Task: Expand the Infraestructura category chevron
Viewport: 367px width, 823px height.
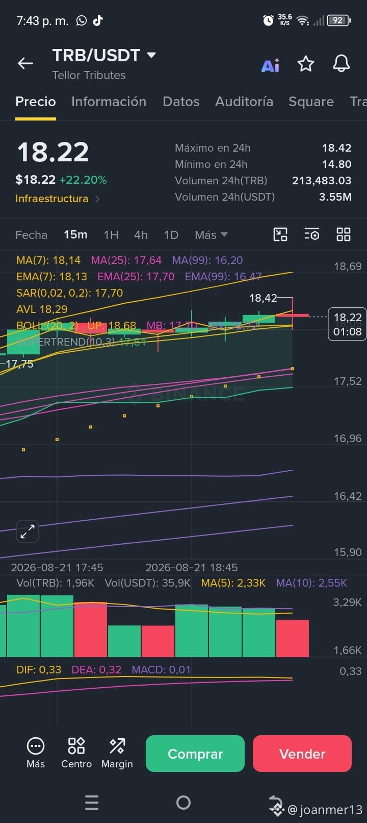Action: (97, 199)
